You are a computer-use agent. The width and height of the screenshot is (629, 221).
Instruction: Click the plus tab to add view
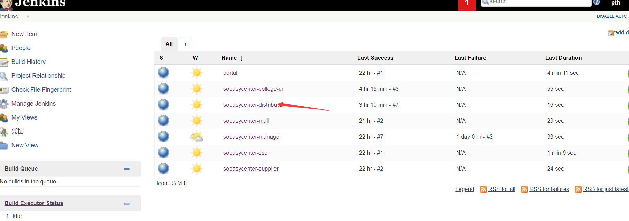pyautogui.click(x=185, y=44)
